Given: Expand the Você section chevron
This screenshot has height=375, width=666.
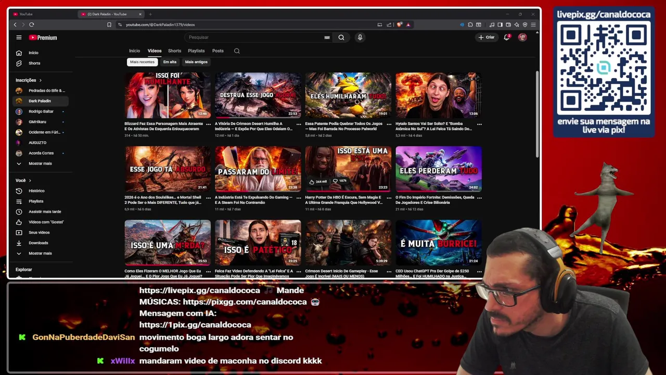Looking at the screenshot, I should [30, 180].
